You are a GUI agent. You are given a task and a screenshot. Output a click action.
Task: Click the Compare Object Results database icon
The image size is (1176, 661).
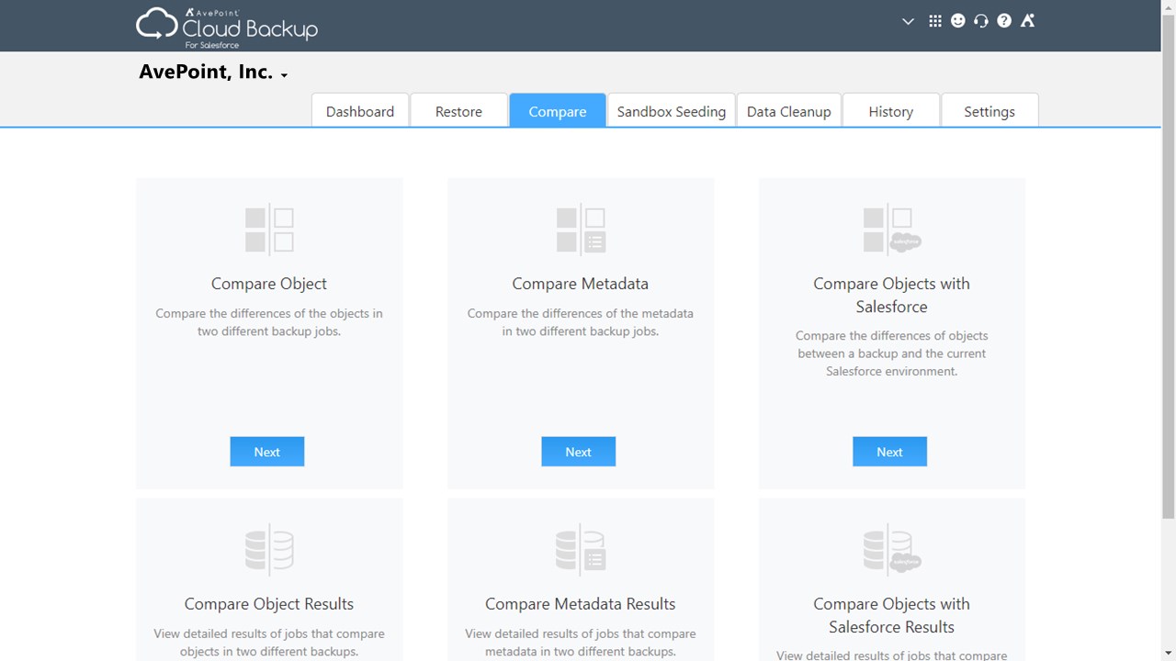click(x=269, y=550)
